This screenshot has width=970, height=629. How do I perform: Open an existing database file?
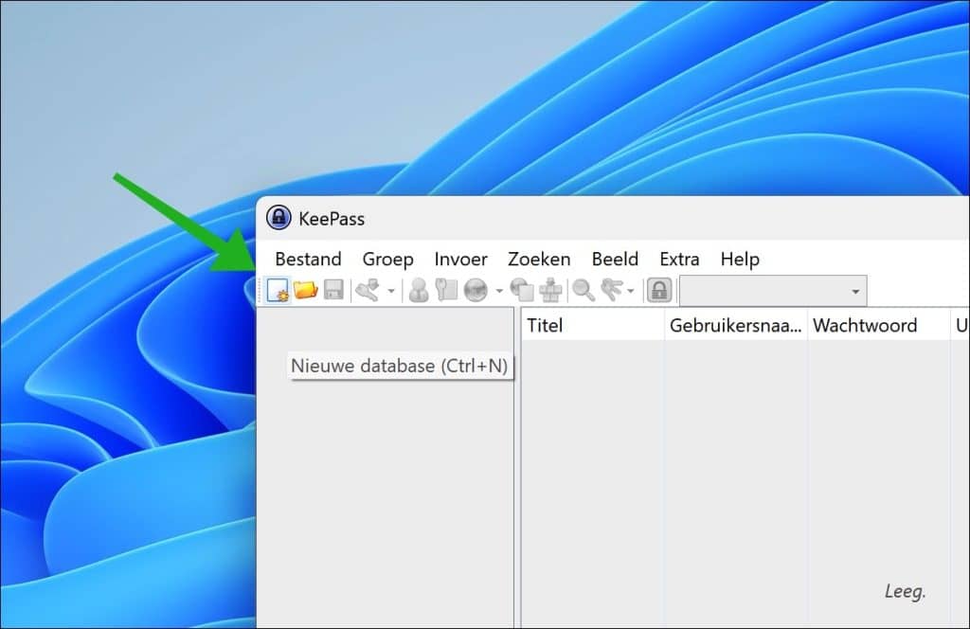point(305,290)
